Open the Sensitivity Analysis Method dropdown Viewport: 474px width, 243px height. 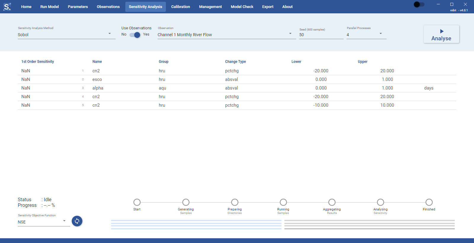point(66,35)
